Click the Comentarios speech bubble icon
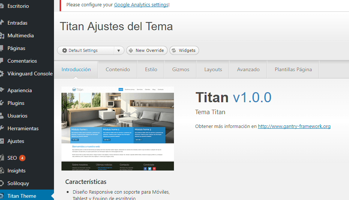349x200 pixels. point(1,61)
